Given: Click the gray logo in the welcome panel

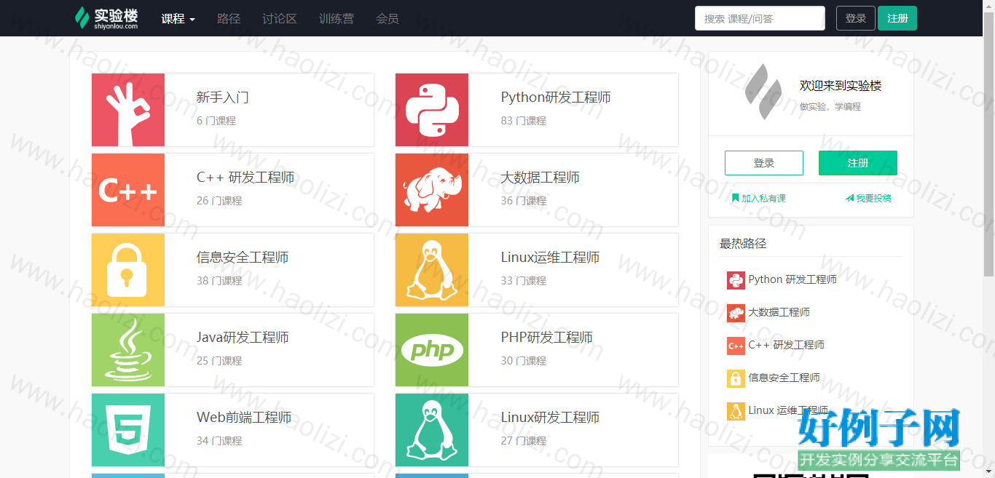Looking at the screenshot, I should click(x=763, y=92).
